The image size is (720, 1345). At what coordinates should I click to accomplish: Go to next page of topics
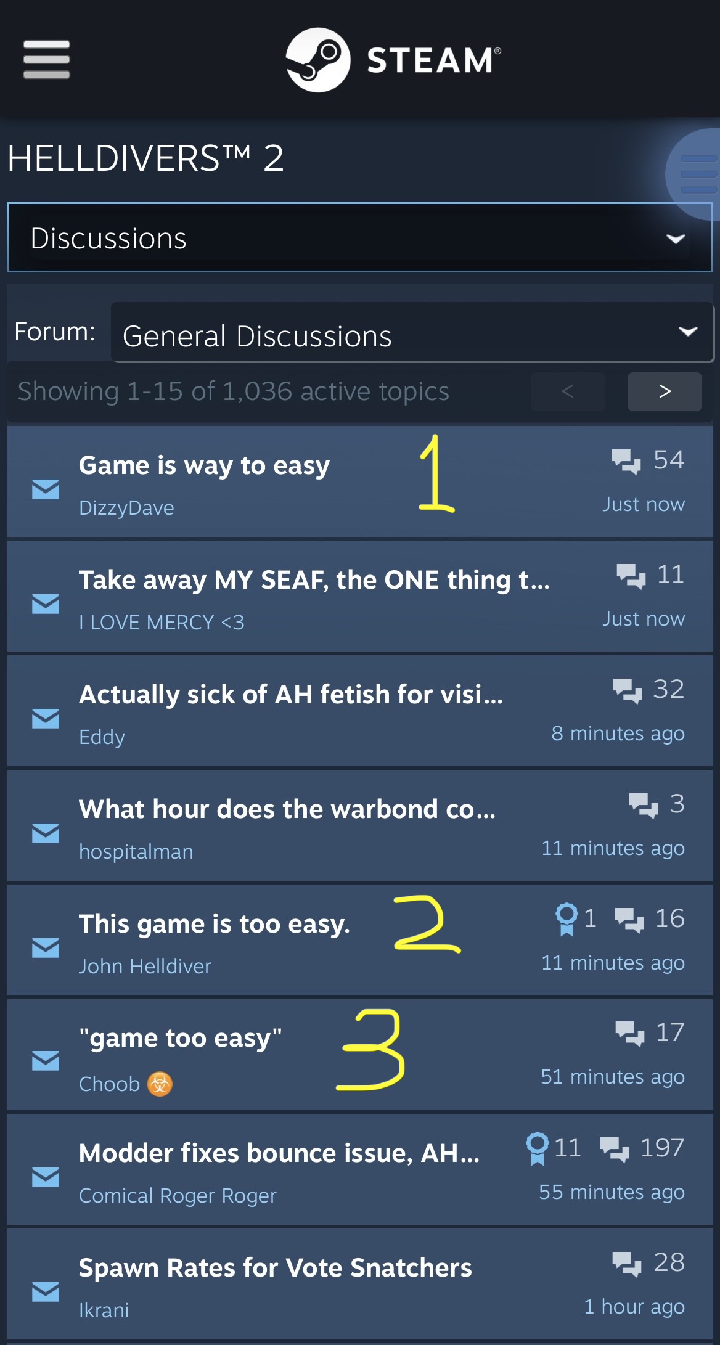[x=665, y=391]
